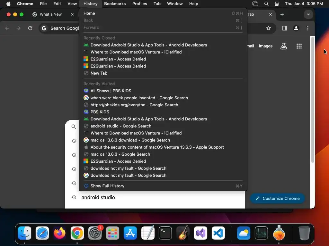Select Show Full History
Screen dimensions: 329x246
coord(163,186)
